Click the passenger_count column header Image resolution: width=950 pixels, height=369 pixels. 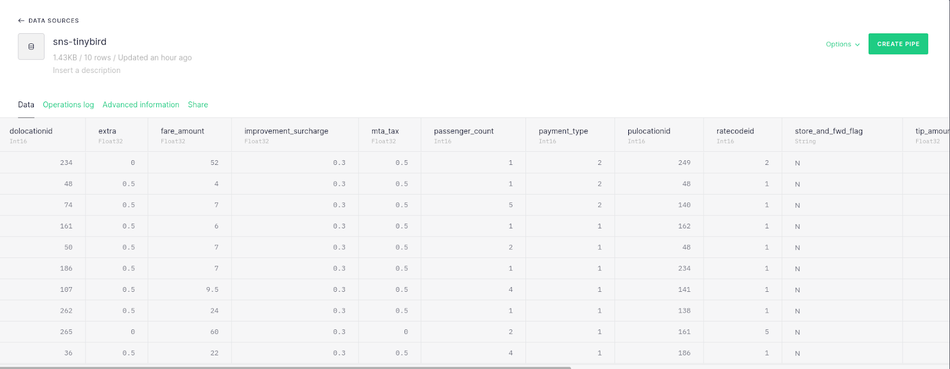[464, 131]
